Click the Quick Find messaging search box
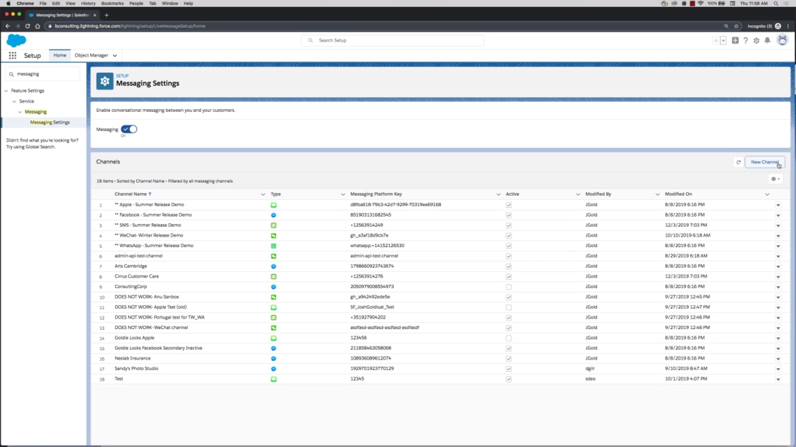 [43, 74]
